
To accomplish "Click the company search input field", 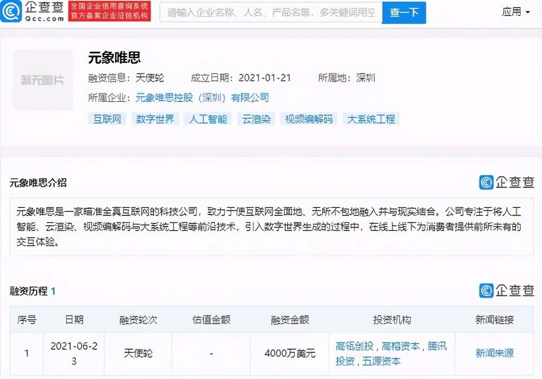I will tap(271, 13).
